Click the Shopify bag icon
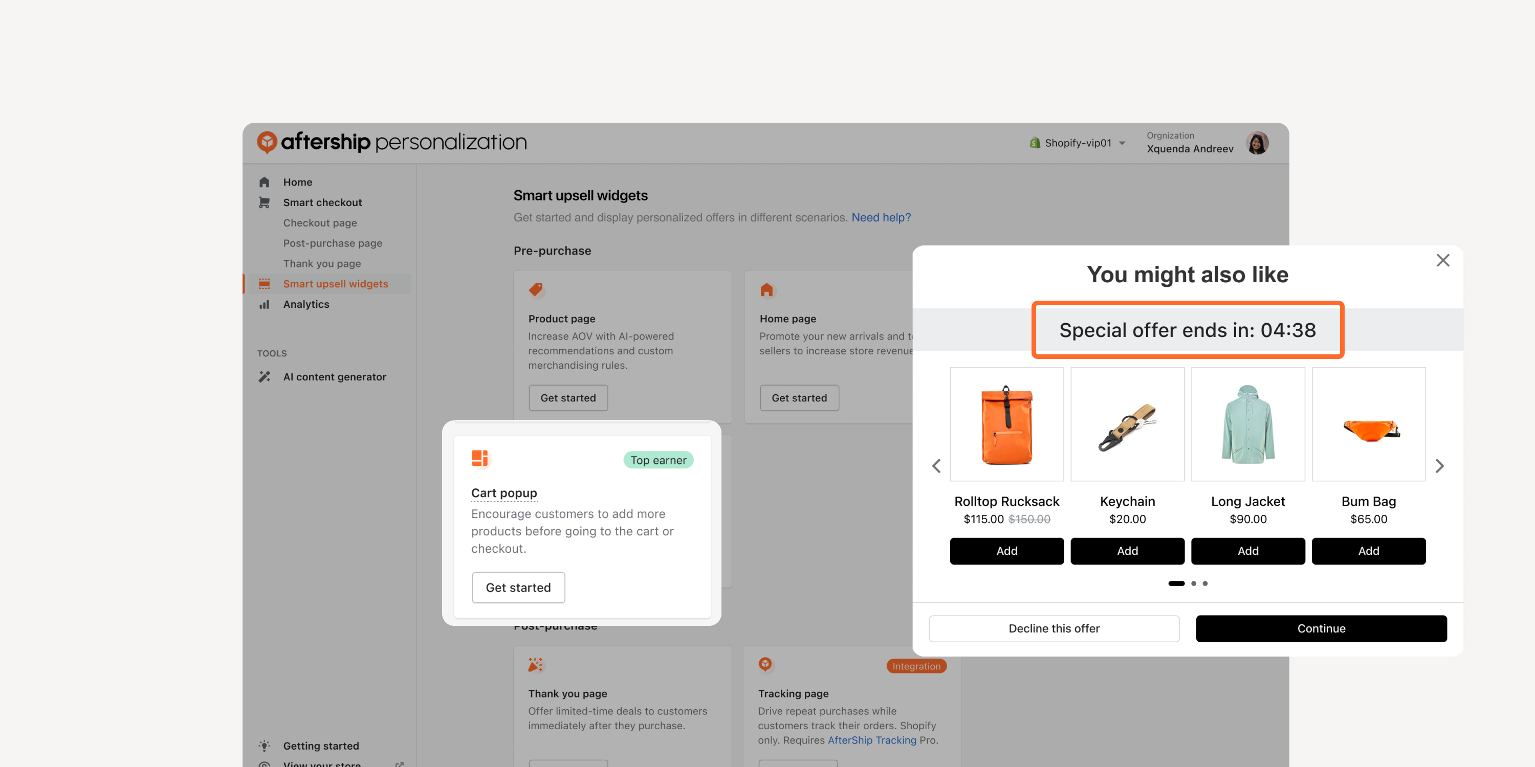 [1035, 143]
